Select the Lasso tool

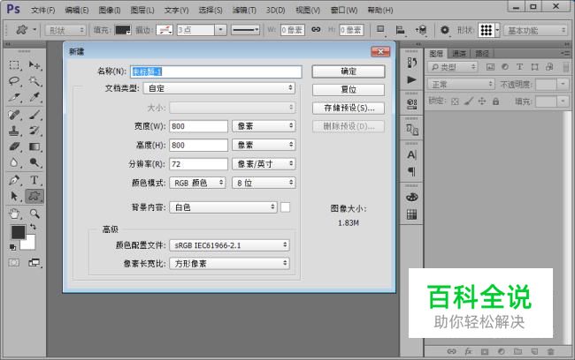point(15,81)
